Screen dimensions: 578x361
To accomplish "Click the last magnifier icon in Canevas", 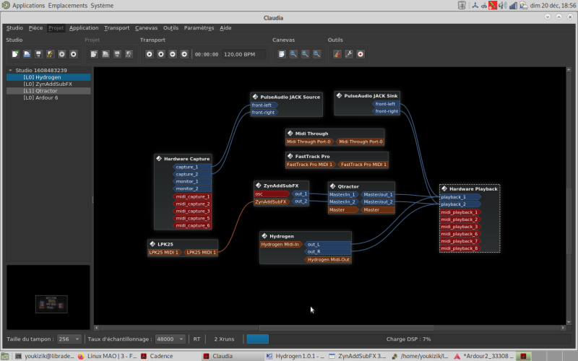I will pos(316,54).
